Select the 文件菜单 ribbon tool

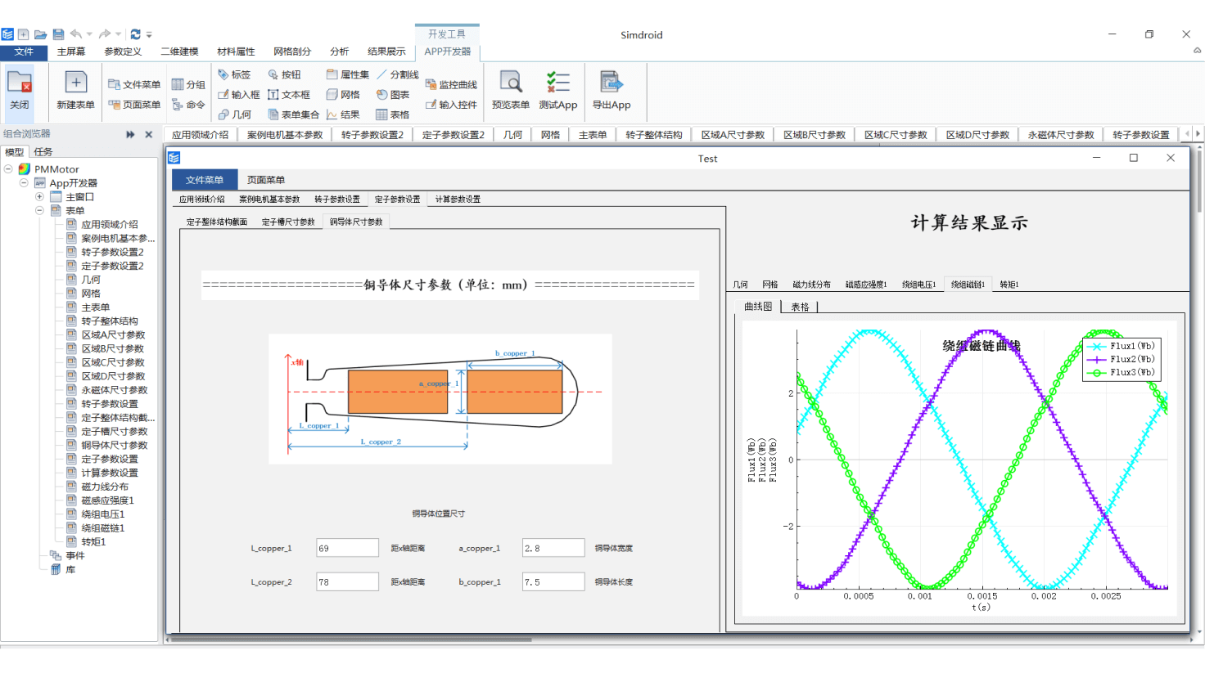134,84
